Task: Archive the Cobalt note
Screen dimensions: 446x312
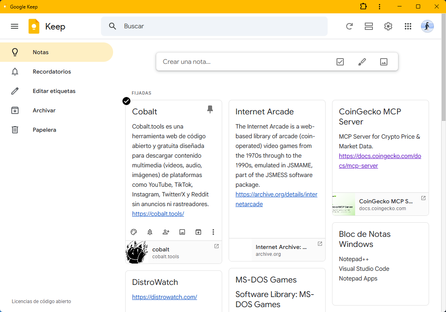Action: tap(198, 232)
